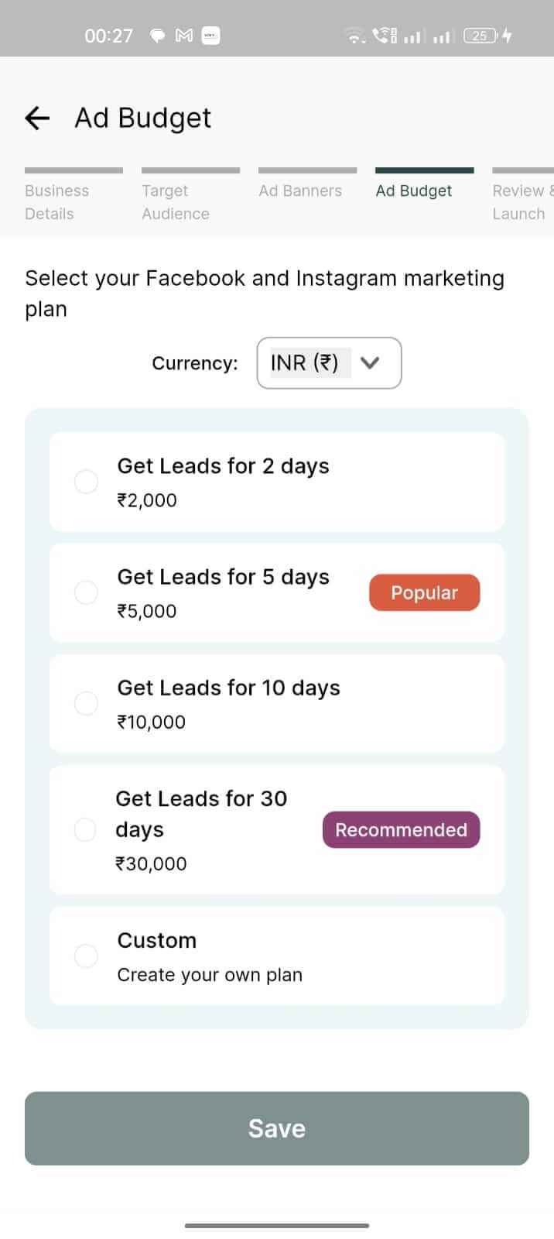This screenshot has height=1239, width=554.
Task: Go to Business Details step
Action: (57, 201)
